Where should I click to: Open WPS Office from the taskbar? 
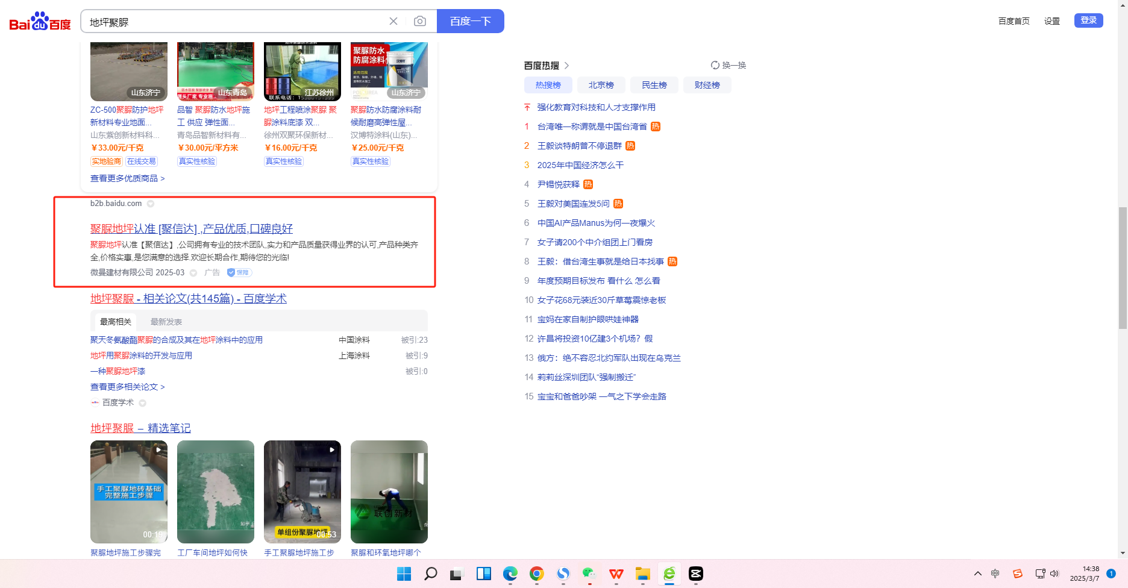coord(616,574)
